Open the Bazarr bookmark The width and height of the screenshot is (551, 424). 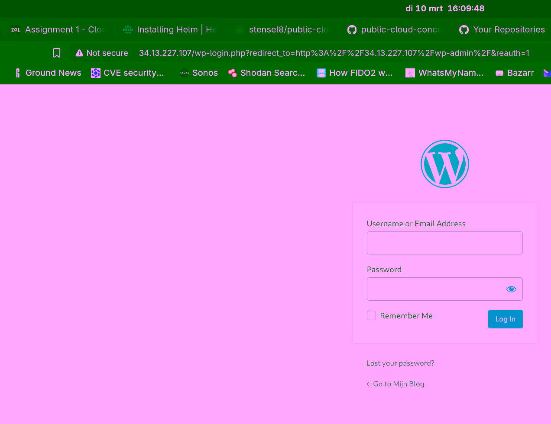click(514, 73)
